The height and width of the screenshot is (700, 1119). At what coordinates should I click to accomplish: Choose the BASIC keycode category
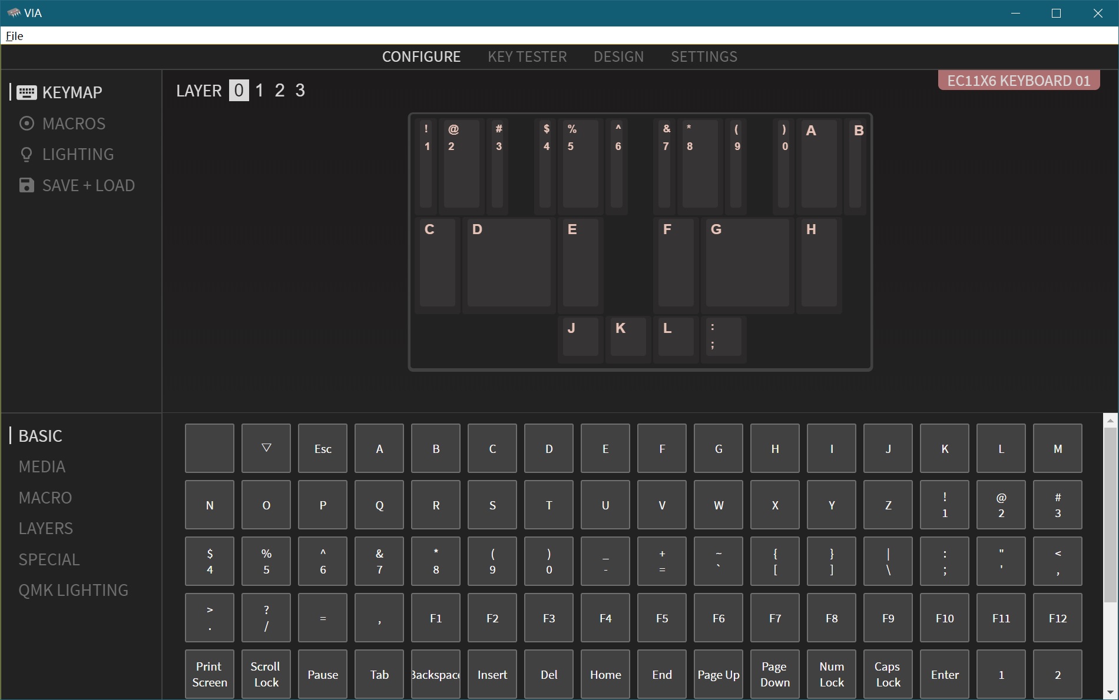click(40, 436)
